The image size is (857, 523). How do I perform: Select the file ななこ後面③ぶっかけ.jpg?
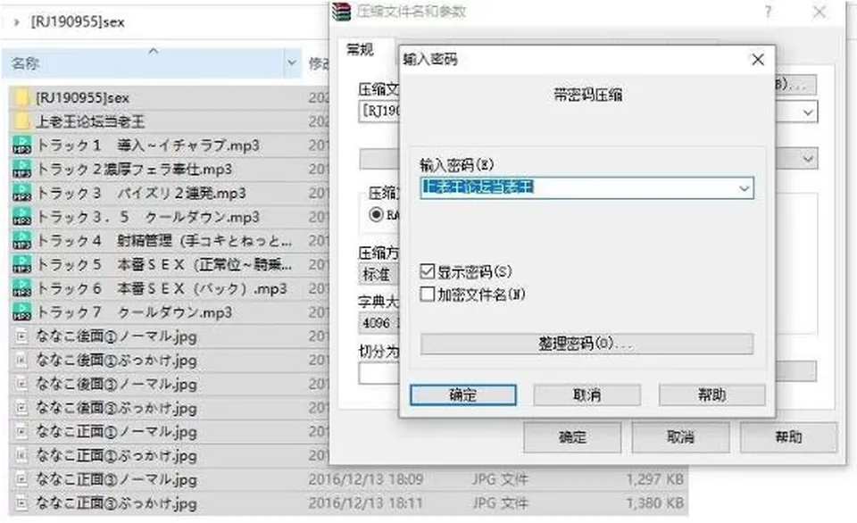(x=116, y=408)
